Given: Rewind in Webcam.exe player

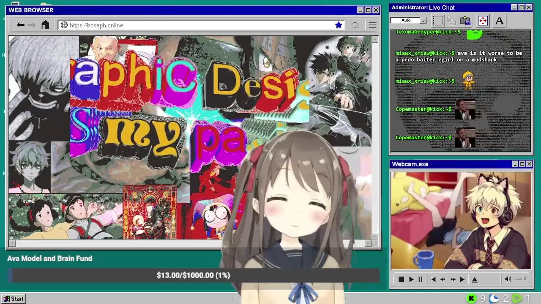Looking at the screenshot, I should (443, 279).
